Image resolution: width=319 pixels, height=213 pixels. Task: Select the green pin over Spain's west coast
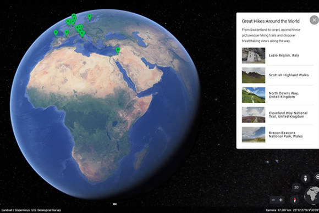[x=56, y=33]
